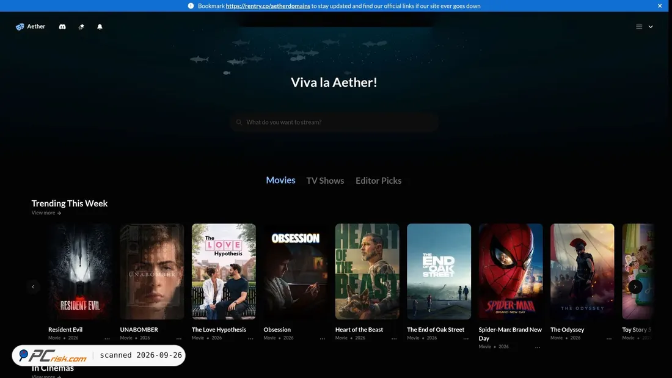
Task: Switch to the TV Shows tab
Action: [325, 181]
